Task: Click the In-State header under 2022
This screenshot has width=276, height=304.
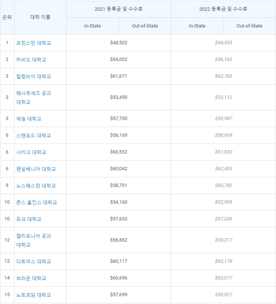Action: [197, 26]
